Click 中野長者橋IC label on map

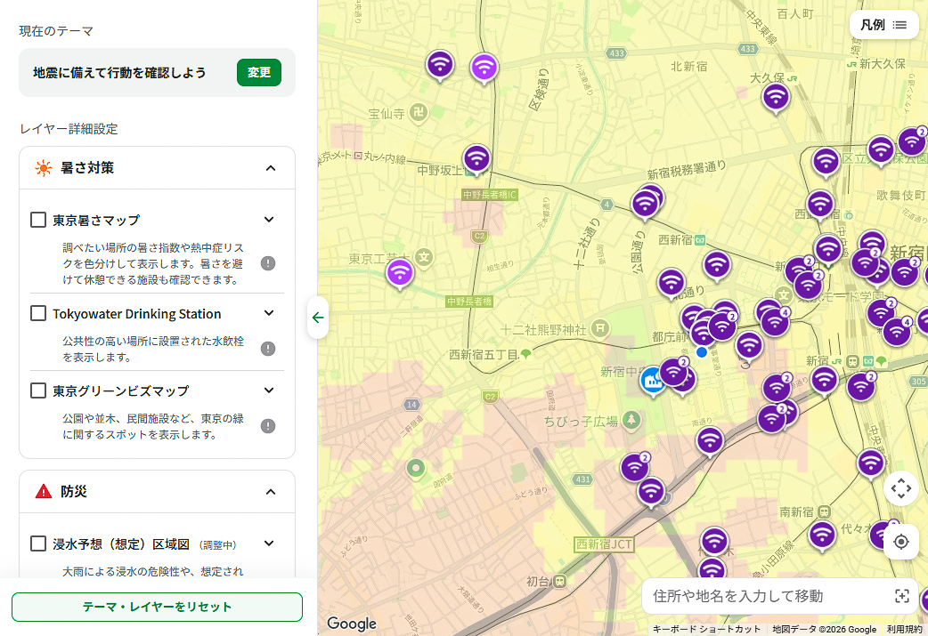pyautogui.click(x=490, y=195)
